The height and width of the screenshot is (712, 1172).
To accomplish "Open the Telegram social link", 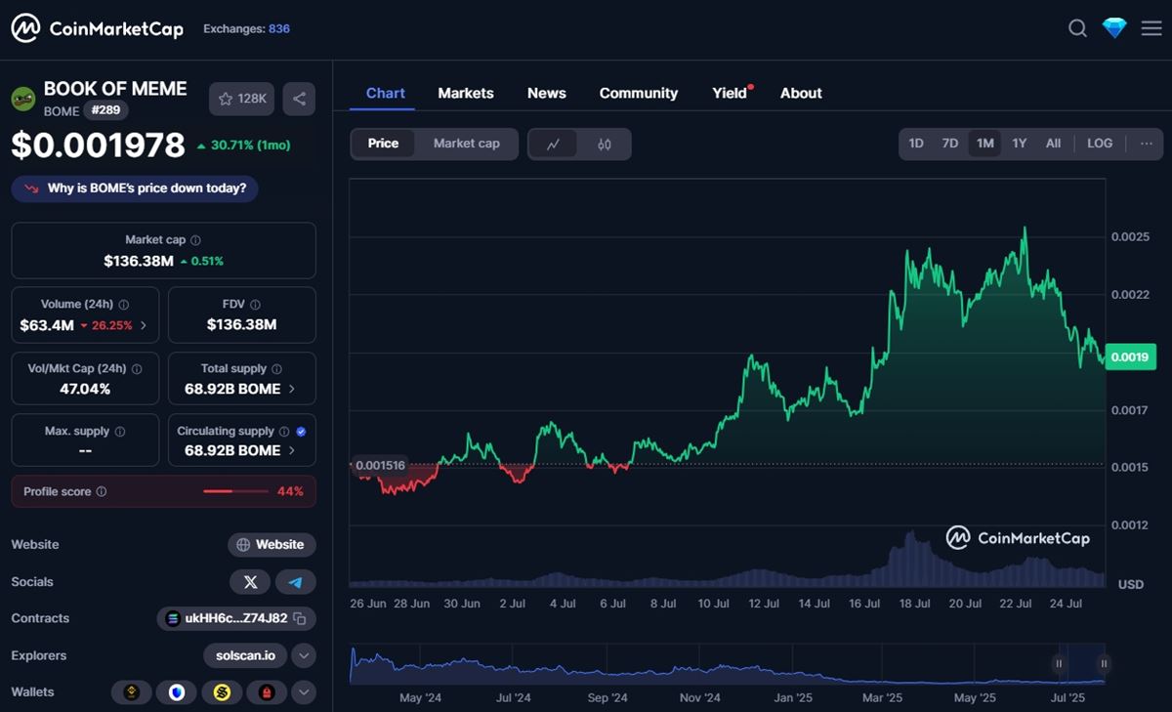I will coord(295,582).
